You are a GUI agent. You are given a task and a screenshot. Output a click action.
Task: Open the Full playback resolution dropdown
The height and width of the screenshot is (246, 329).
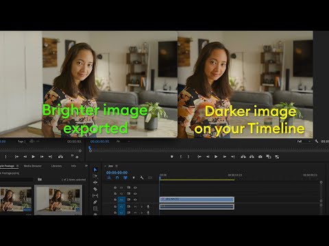[304, 141]
